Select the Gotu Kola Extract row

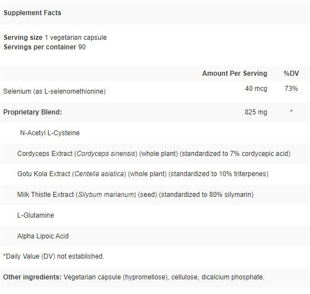[155, 174]
